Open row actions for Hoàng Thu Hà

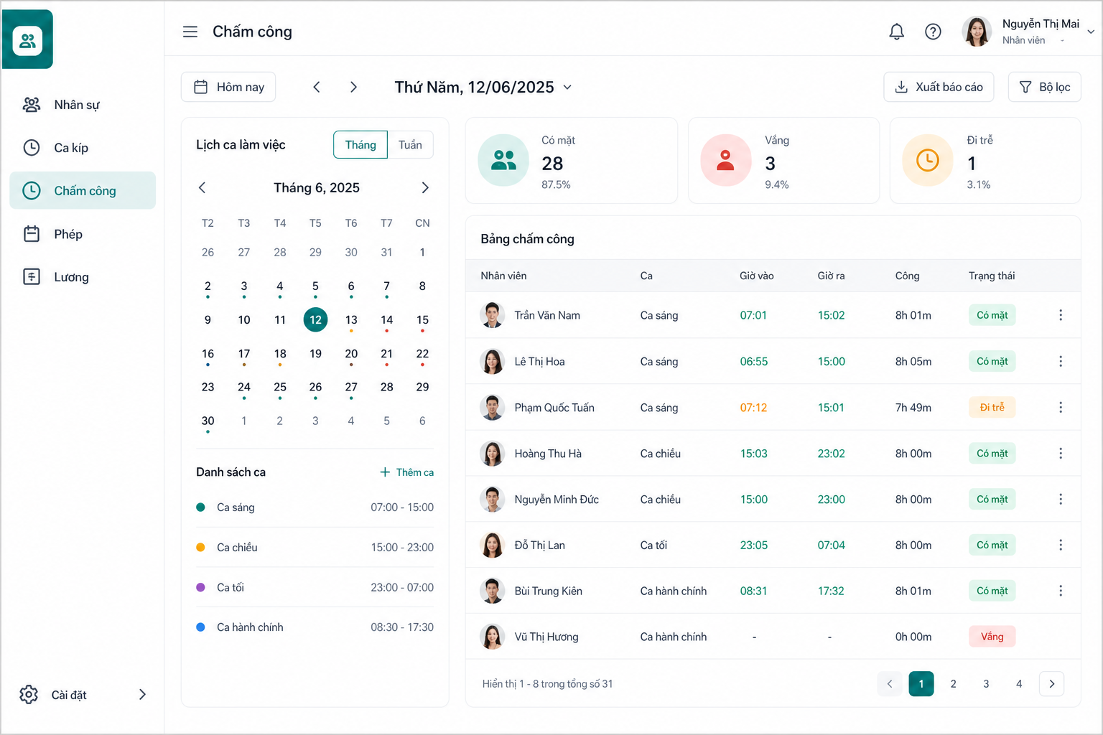point(1061,453)
